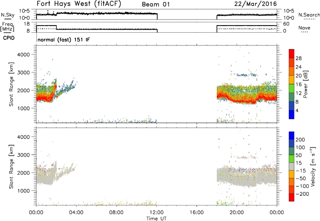Click the red backscatter band after 18:00 in power panel
320x221 pixels.
point(247,98)
